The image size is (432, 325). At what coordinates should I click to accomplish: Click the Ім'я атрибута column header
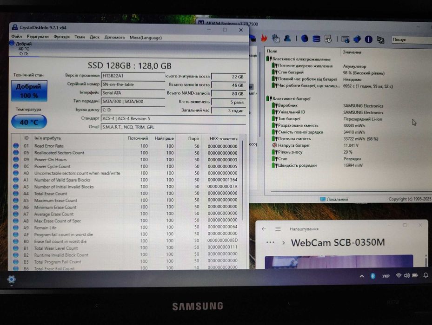[x=78, y=138]
